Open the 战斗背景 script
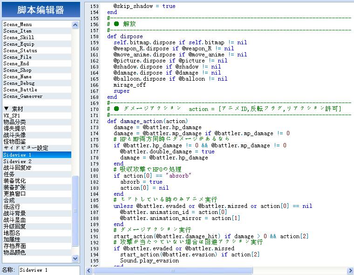 pos(37,214)
